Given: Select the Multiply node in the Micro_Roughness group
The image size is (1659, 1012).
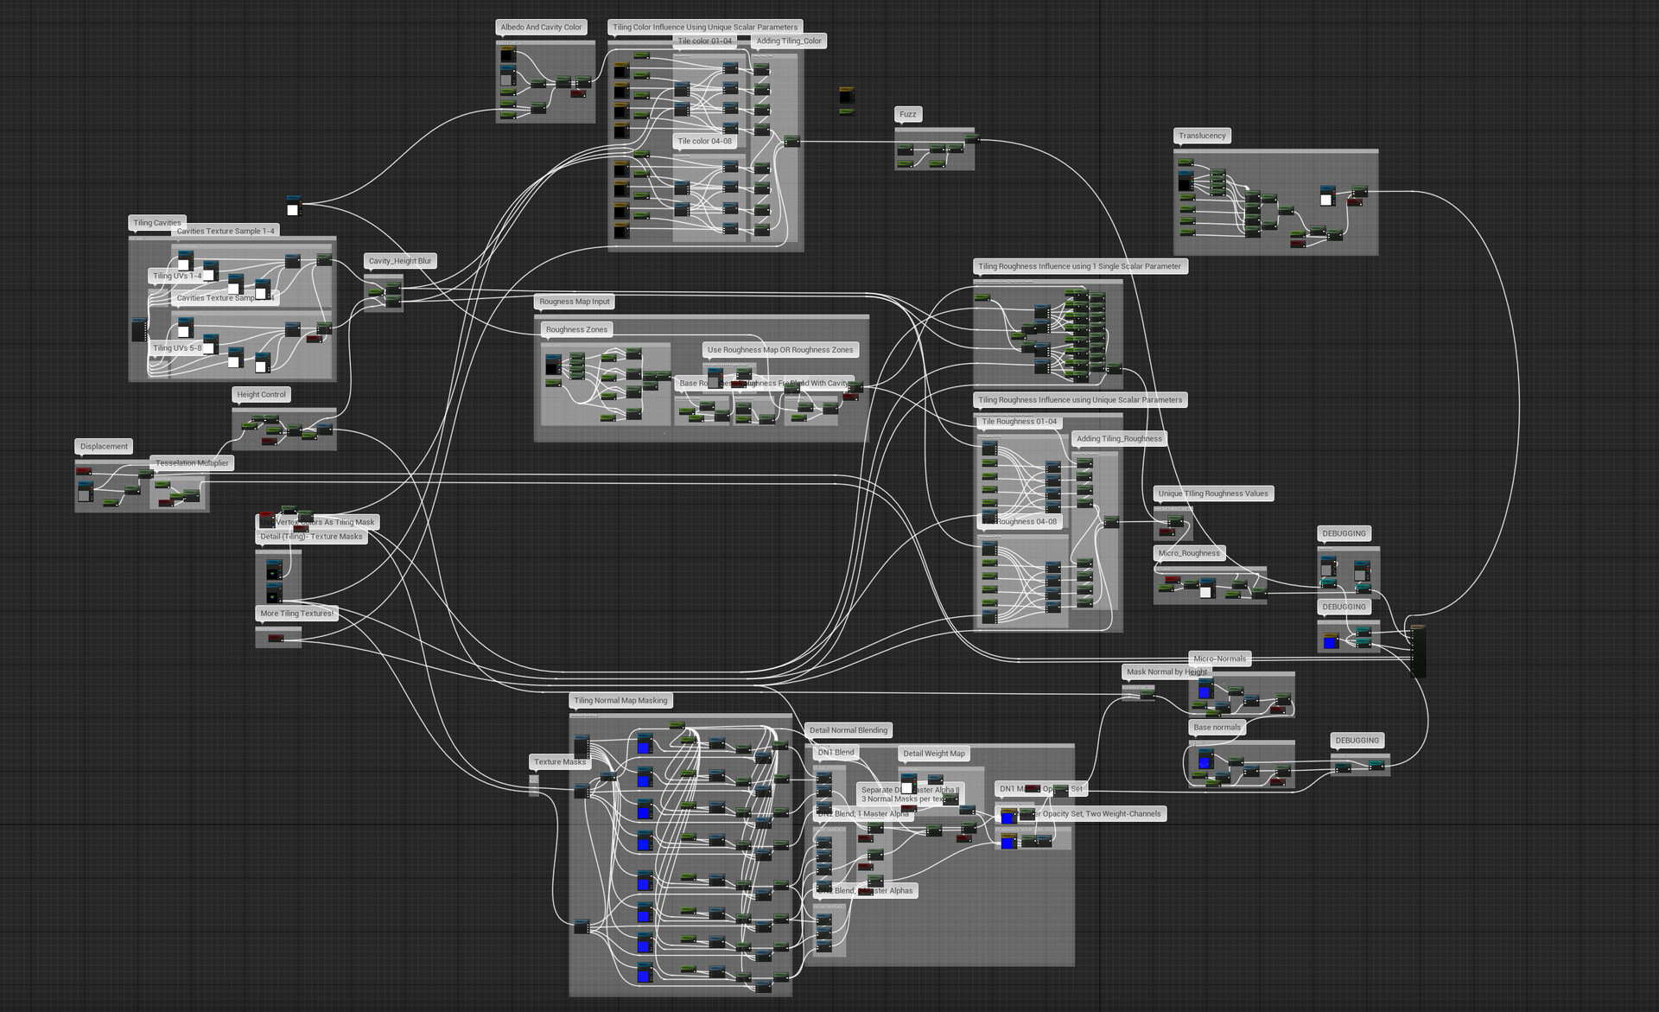Looking at the screenshot, I should click(x=1191, y=586).
